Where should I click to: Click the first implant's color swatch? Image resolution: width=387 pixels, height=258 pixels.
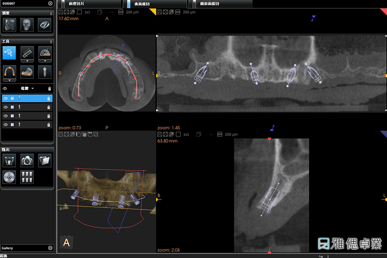(12, 98)
